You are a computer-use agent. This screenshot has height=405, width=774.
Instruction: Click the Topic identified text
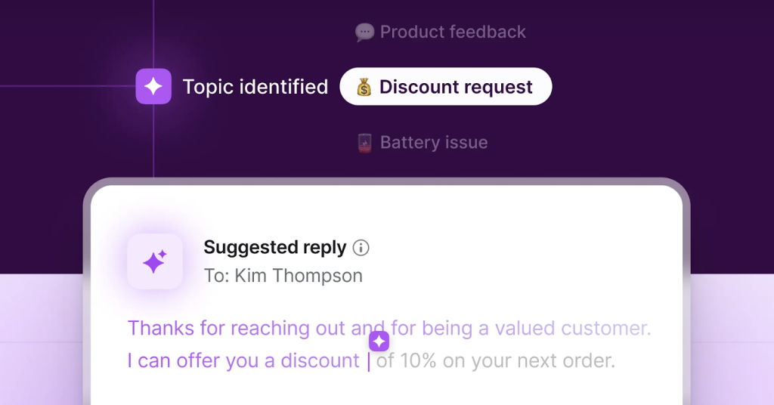255,87
